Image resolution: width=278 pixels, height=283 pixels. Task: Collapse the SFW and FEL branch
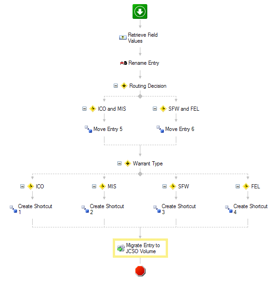[155, 108]
